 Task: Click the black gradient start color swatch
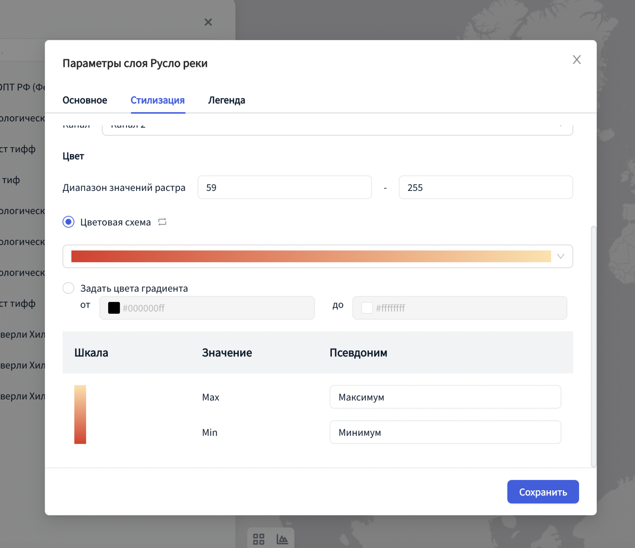(114, 308)
